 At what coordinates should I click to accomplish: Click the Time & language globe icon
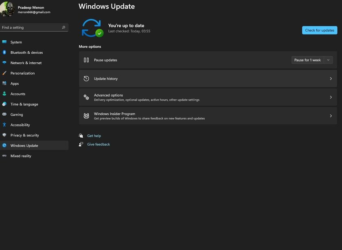pyautogui.click(x=4, y=104)
